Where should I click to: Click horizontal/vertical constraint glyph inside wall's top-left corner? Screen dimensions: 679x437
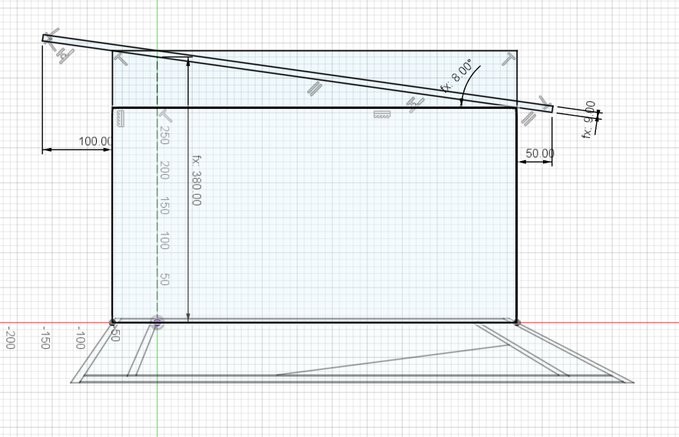(121, 119)
